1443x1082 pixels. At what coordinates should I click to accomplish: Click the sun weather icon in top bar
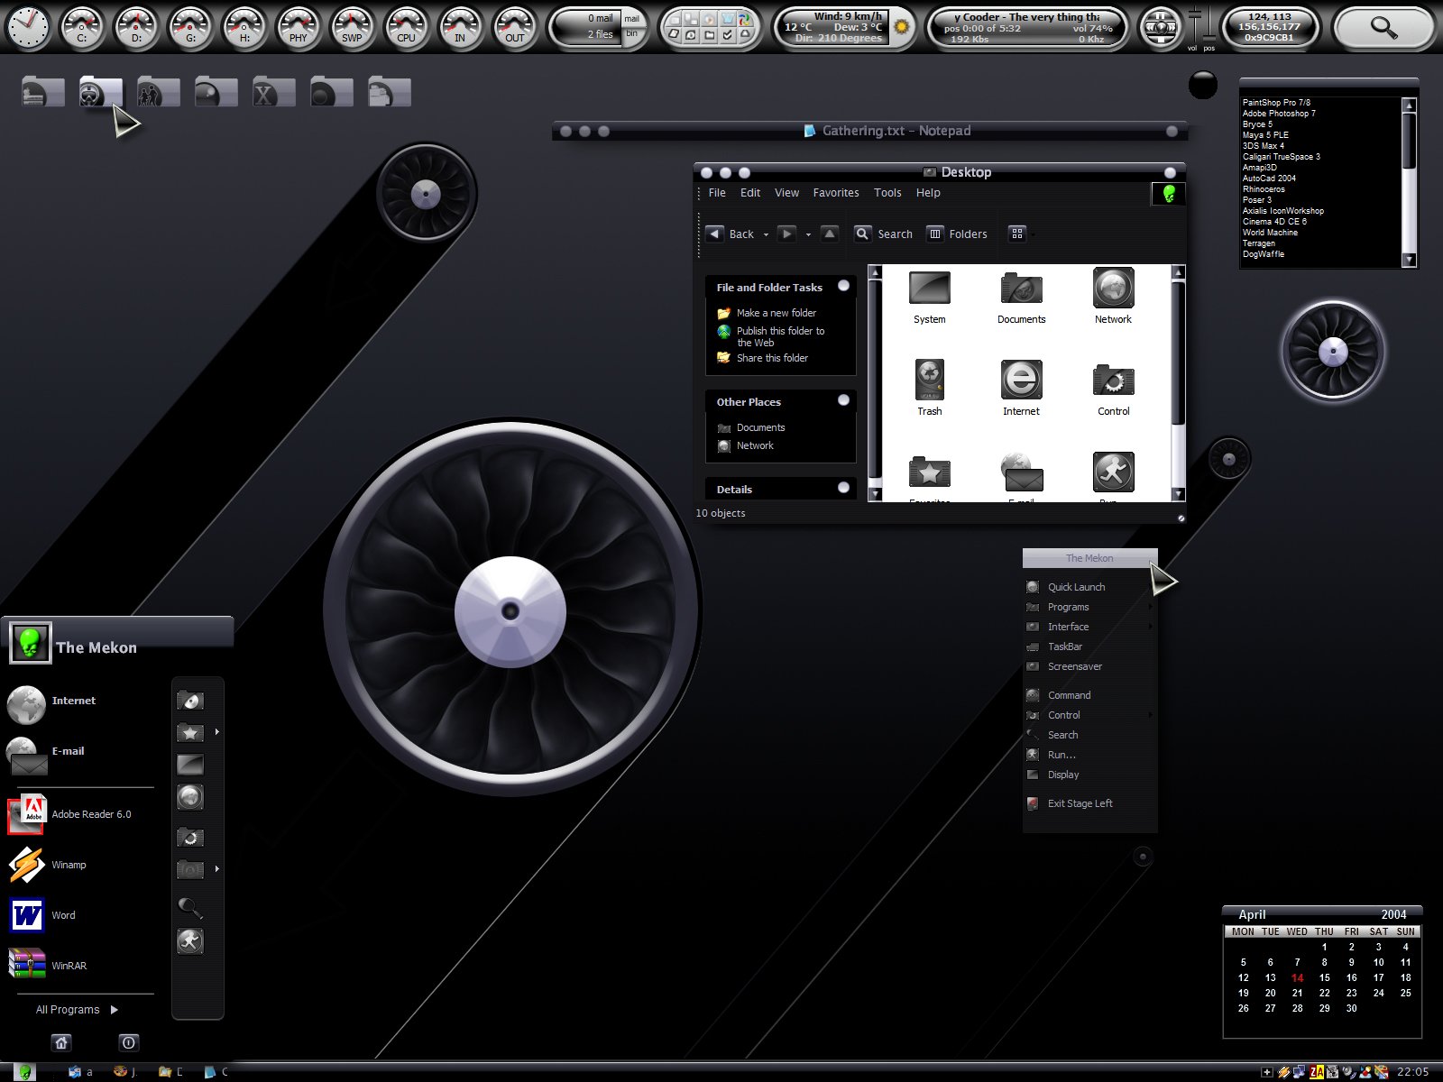[x=901, y=27]
